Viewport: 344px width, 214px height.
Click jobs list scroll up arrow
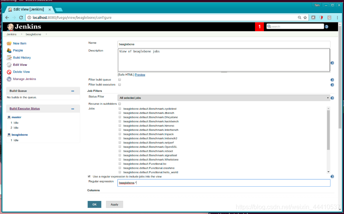[328, 108]
